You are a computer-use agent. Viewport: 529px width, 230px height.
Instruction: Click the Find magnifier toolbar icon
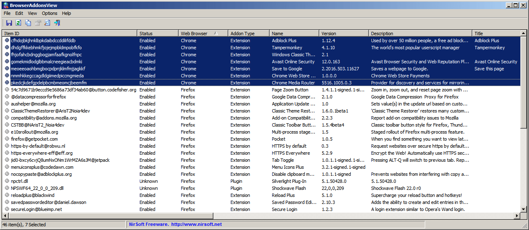tap(47, 23)
